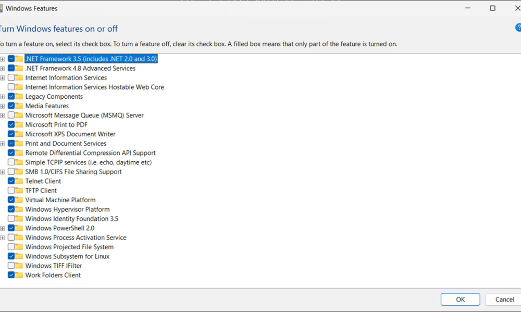This screenshot has height=312, width=521.
Task: Turn off the Windows Subsystem for Linux checkbox
Action: (x=11, y=256)
